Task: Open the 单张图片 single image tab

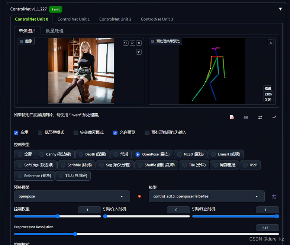Action: (28, 31)
